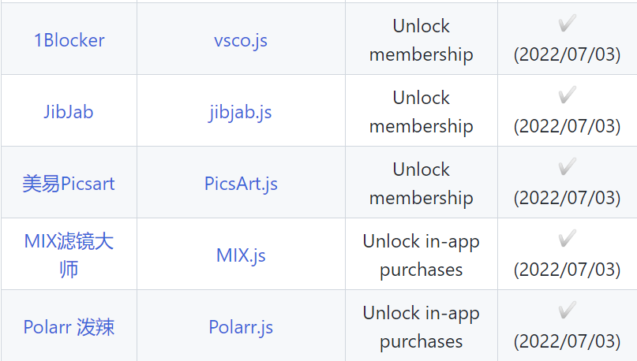Click the checkmark icon in JibJab row
Screen dimensions: 637x361
coord(567,96)
